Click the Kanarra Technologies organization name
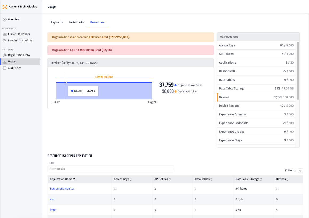This screenshot has height=218, width=309. (23, 7)
